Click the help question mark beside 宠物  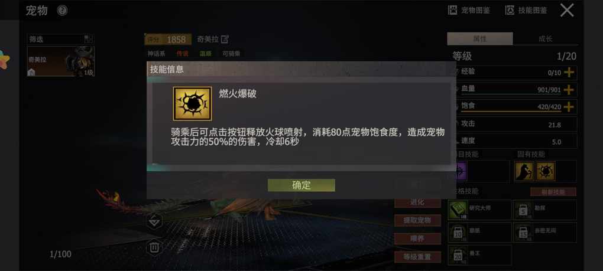tap(62, 11)
